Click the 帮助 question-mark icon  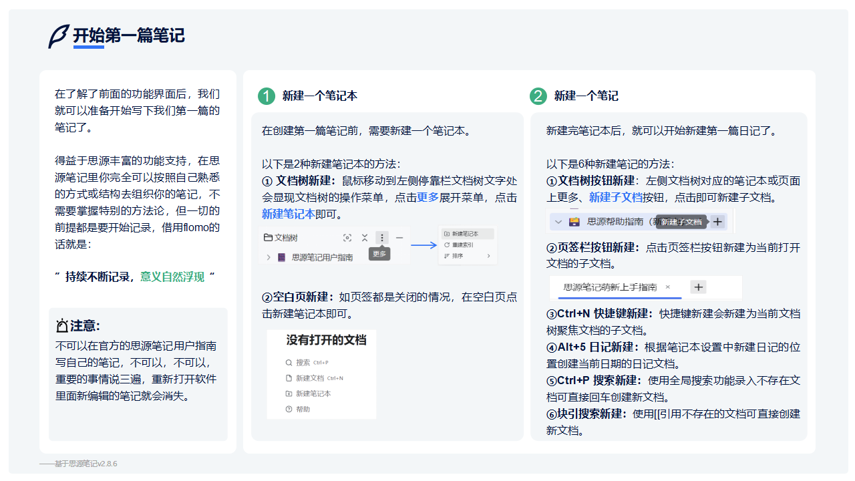(289, 409)
